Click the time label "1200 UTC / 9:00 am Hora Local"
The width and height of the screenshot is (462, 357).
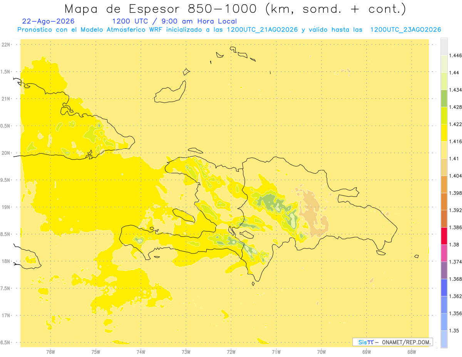tap(174, 21)
